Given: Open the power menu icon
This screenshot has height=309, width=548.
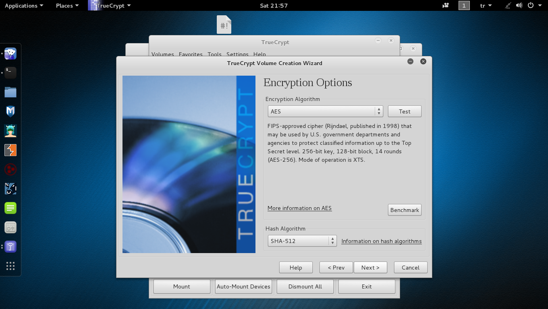Looking at the screenshot, I should pos(530,6).
